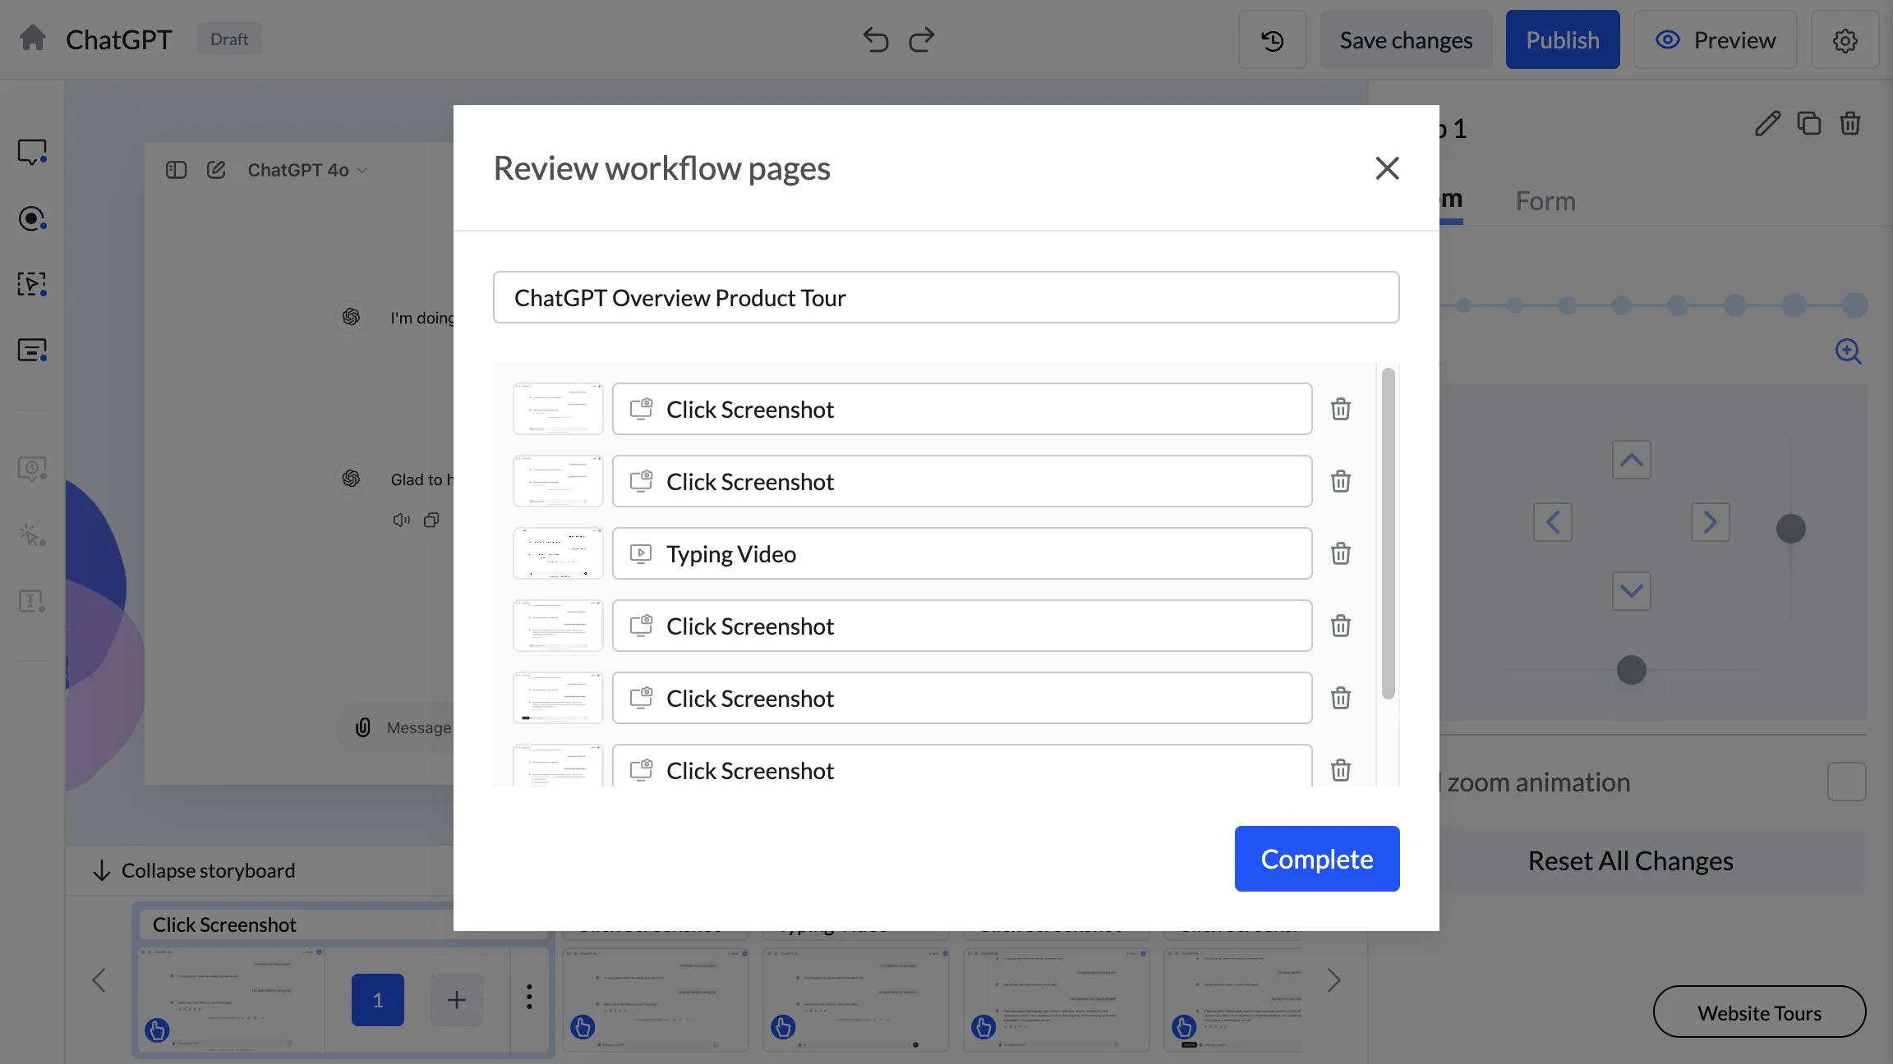Select the media selection tool in sidebar
This screenshot has height=1064, width=1893.
coord(32,284)
